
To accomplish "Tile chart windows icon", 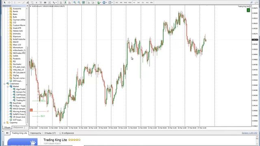I will pyautogui.click(x=84, y=2).
